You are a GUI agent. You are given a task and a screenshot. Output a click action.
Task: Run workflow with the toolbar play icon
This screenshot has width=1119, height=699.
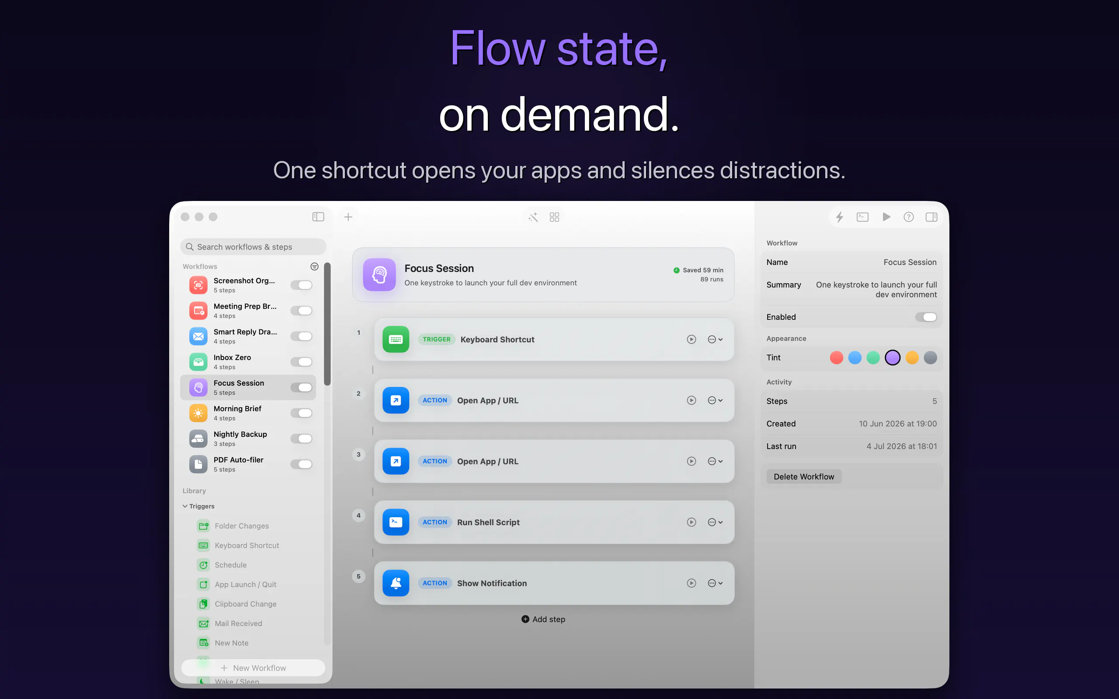pos(886,217)
